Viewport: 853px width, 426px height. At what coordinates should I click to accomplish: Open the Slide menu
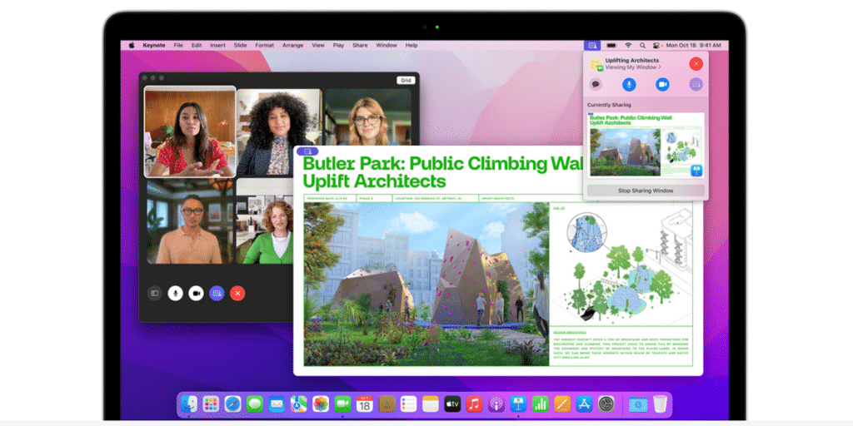[241, 46]
